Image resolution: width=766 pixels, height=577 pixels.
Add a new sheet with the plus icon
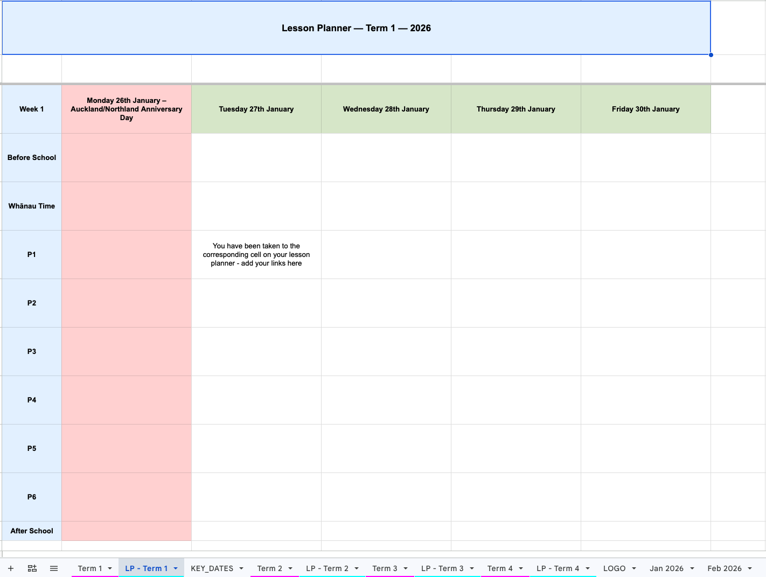coord(11,568)
